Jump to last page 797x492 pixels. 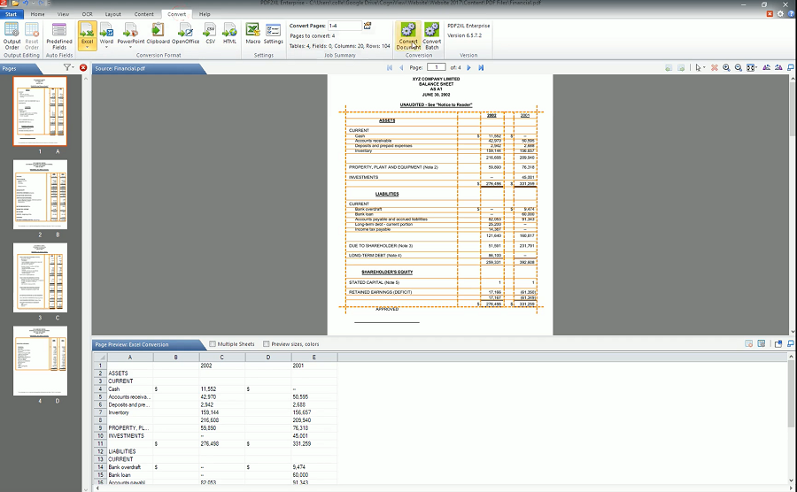click(x=481, y=67)
